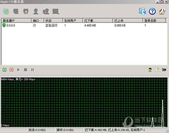Click the add new virtual server icon
This screenshot has height=133, width=169.
[x=6, y=12]
